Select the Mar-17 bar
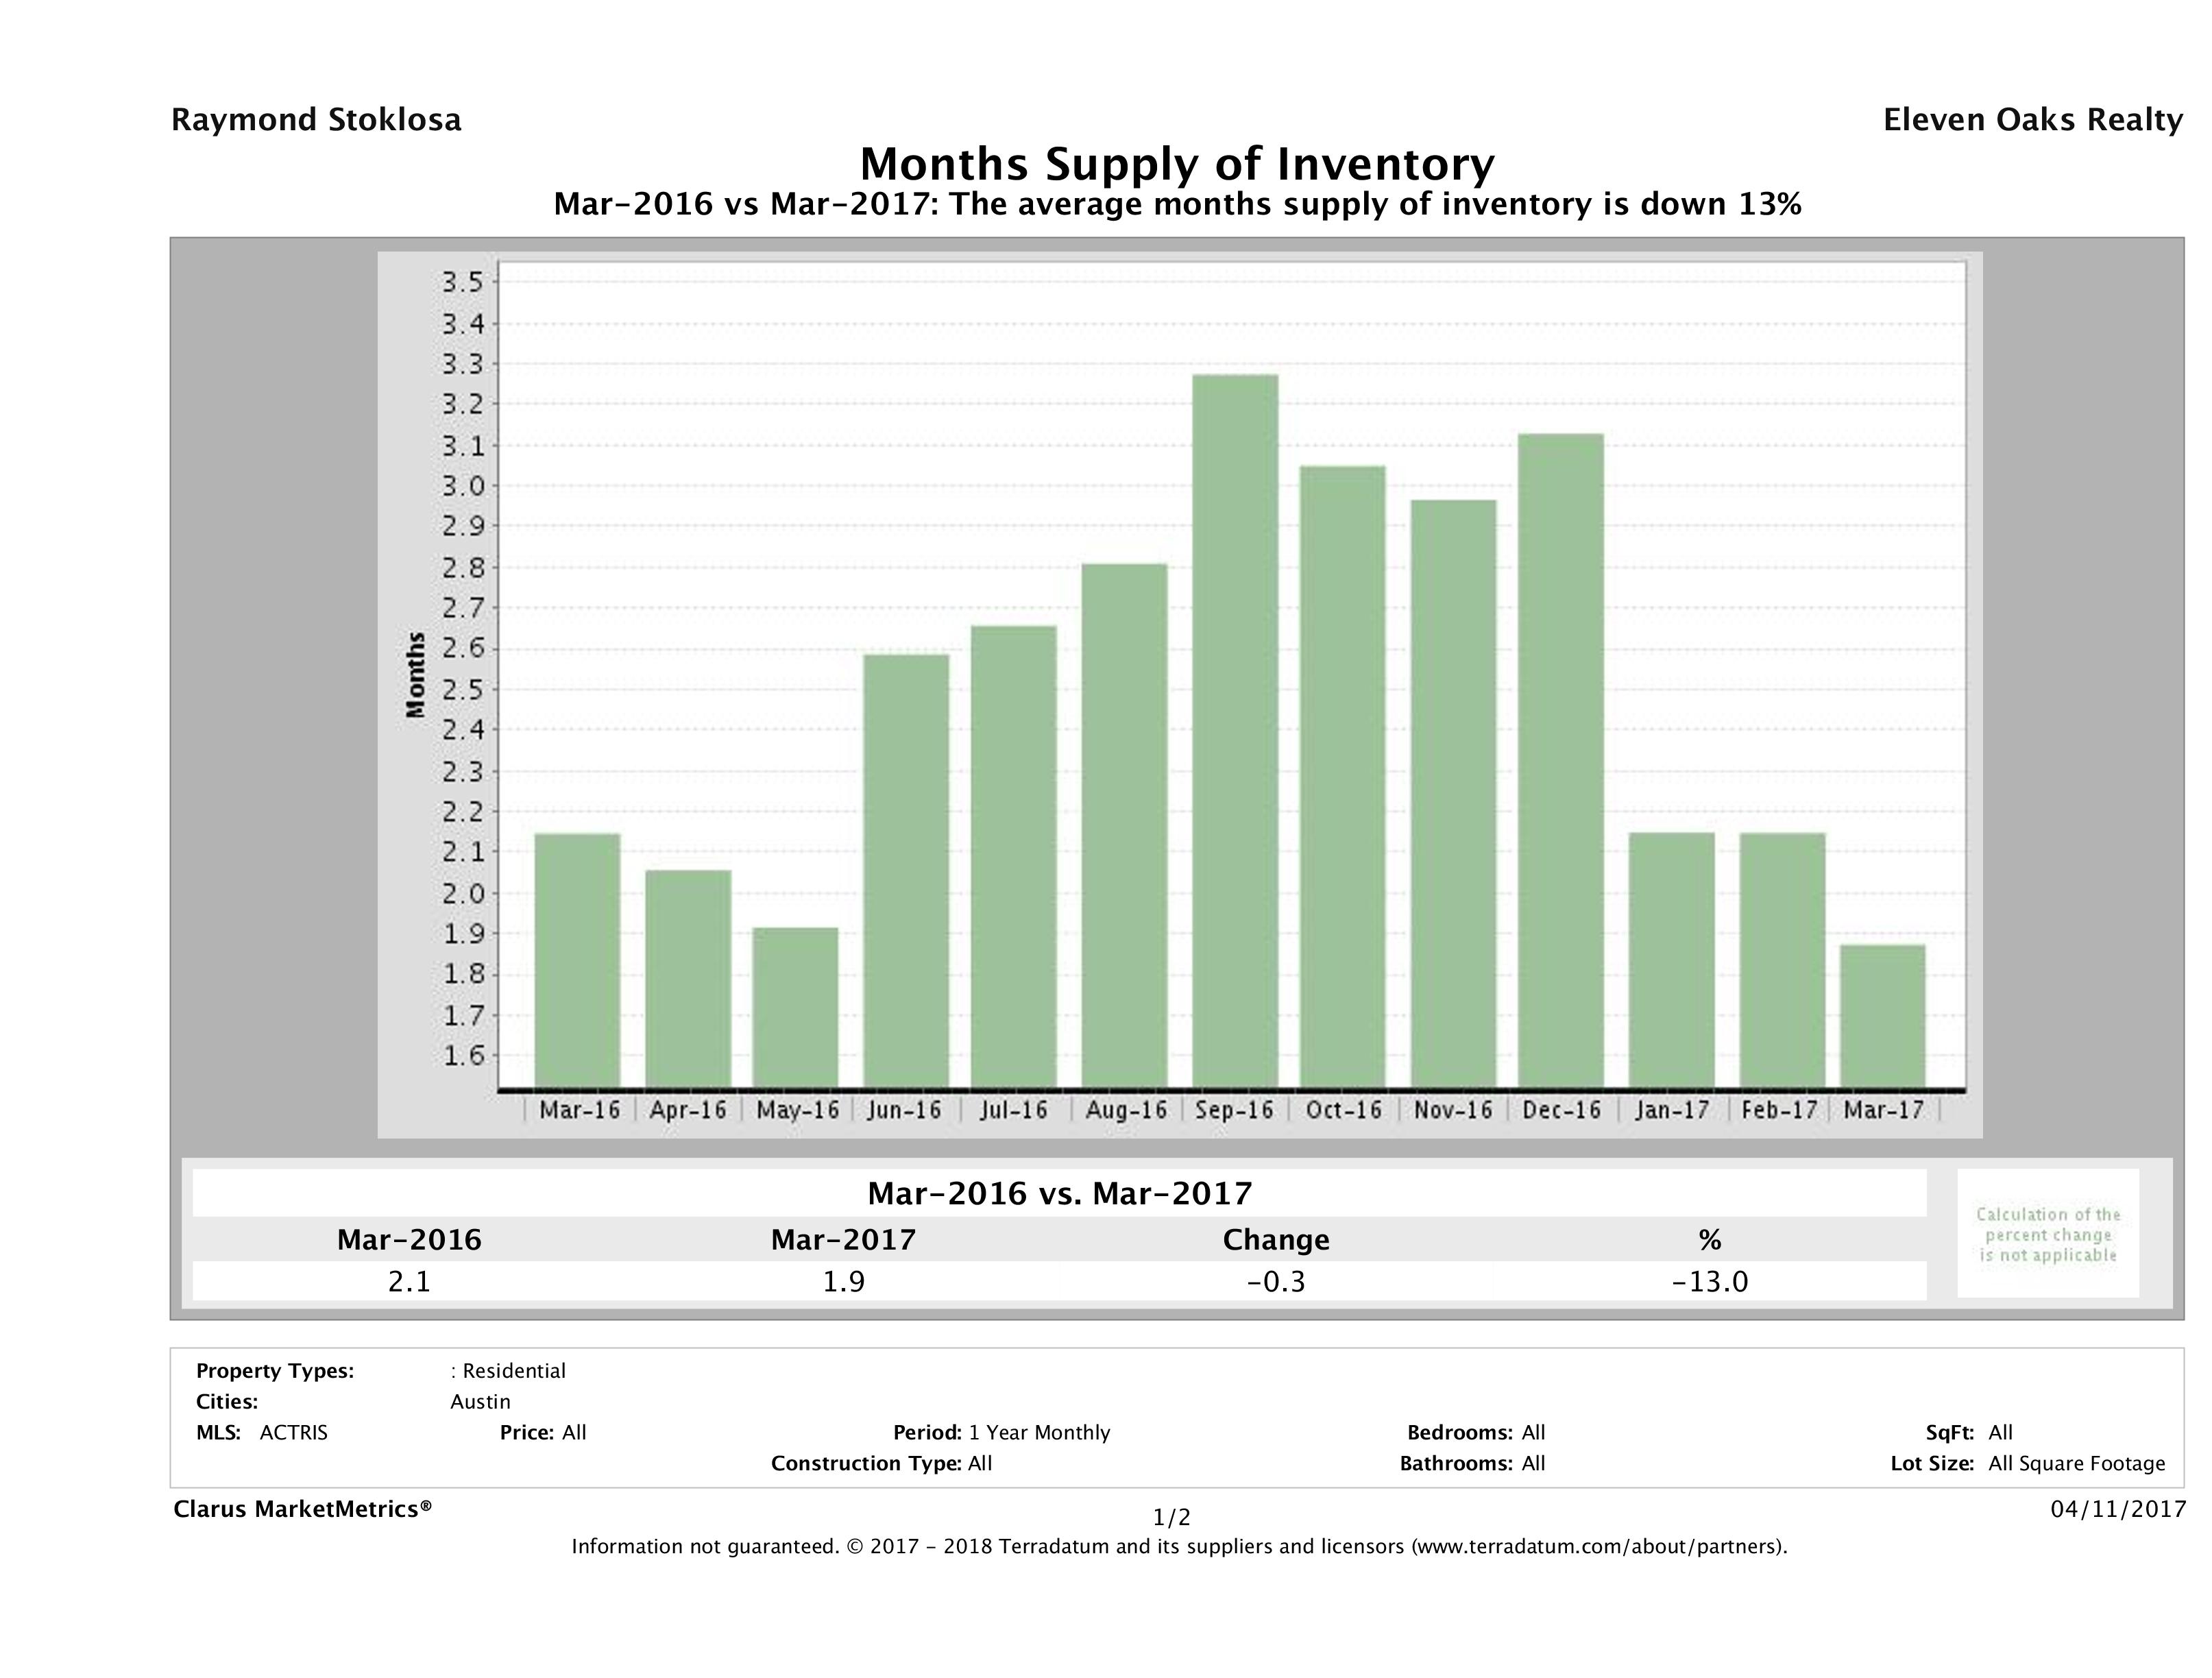 1882,1015
